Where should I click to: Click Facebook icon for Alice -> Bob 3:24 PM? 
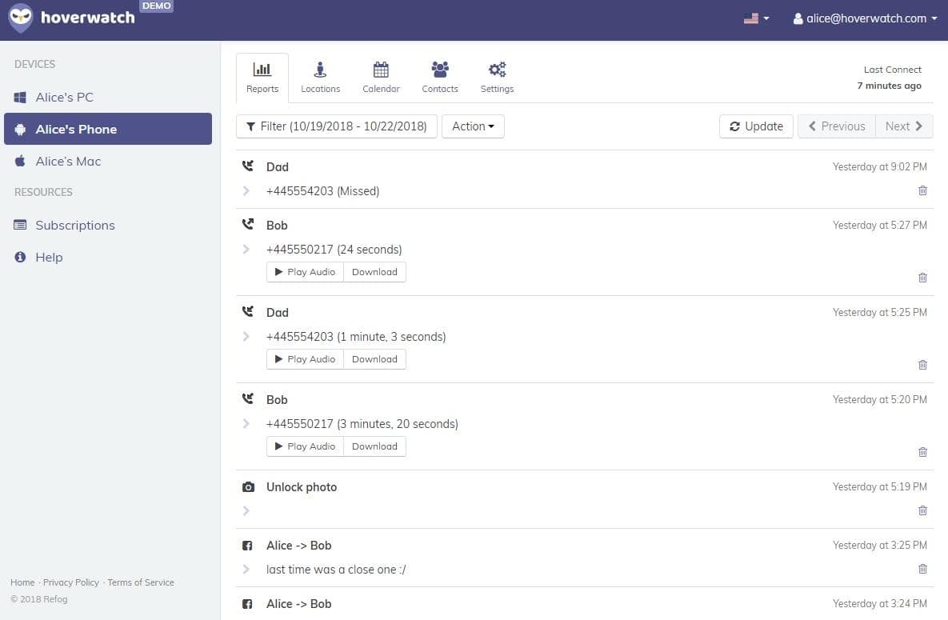click(x=247, y=604)
